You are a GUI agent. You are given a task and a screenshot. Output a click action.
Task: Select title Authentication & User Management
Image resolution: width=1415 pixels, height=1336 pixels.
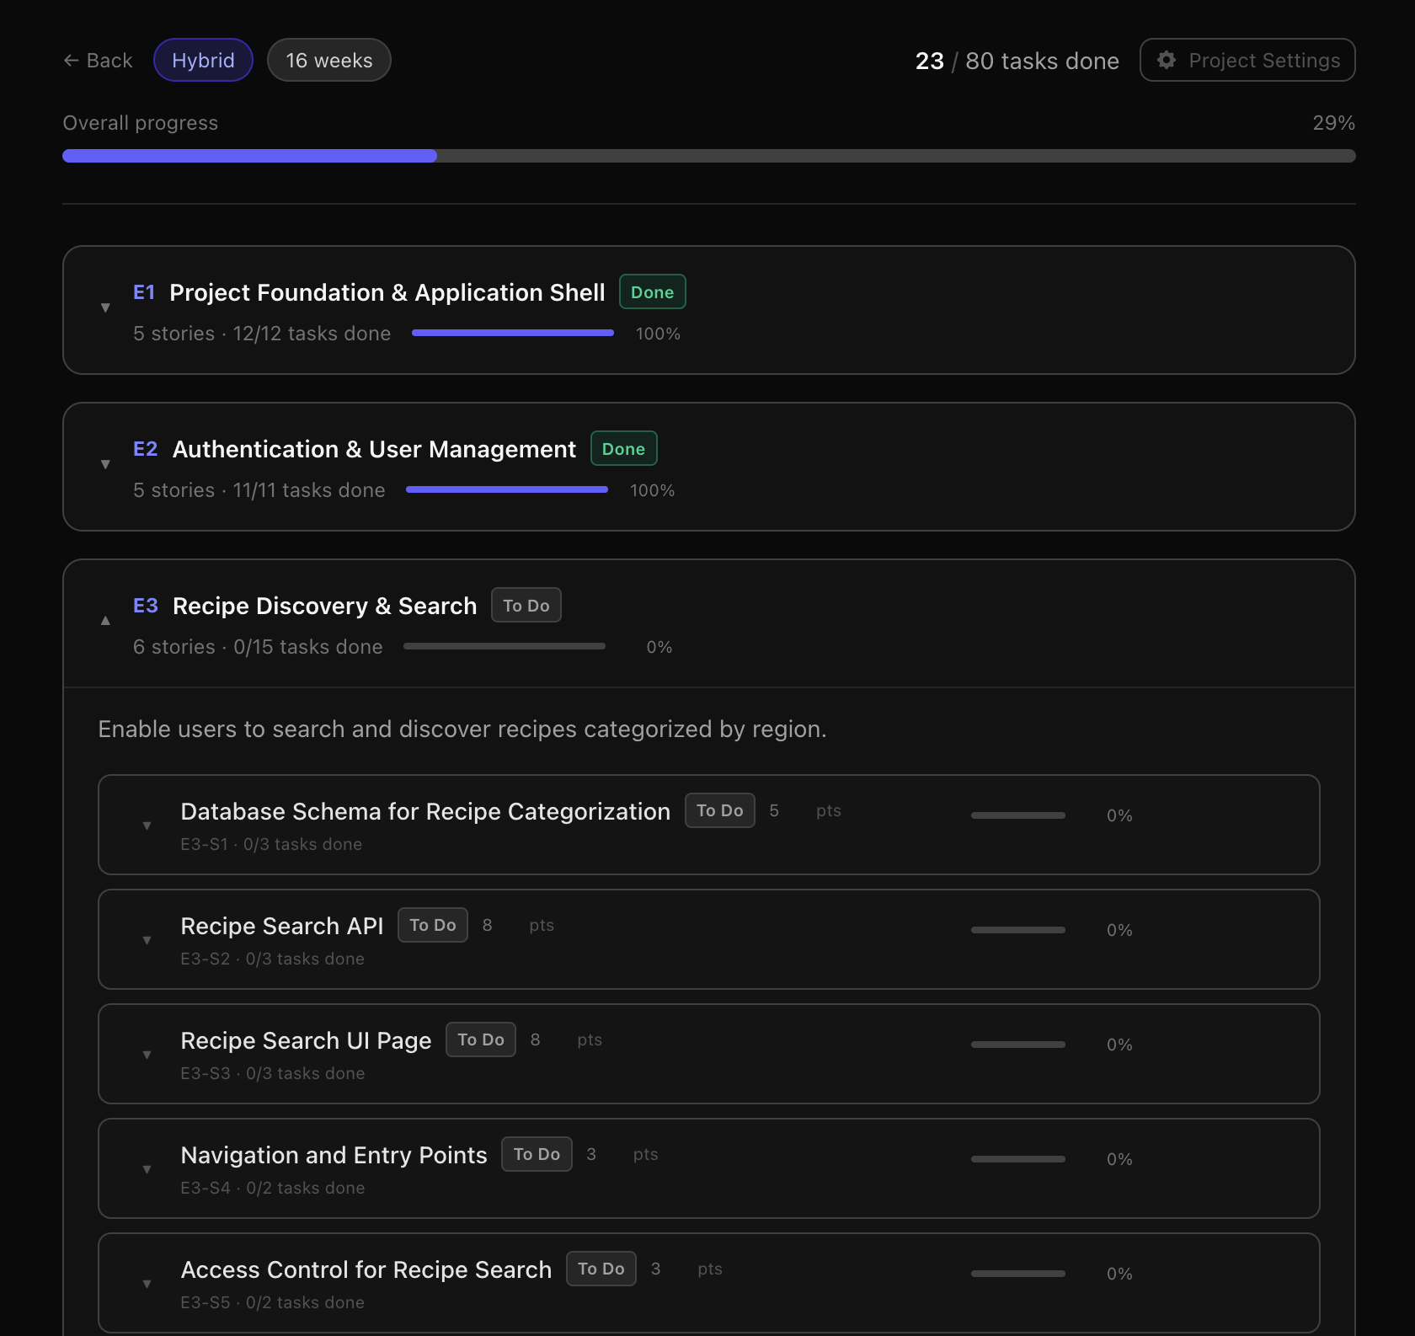point(374,449)
